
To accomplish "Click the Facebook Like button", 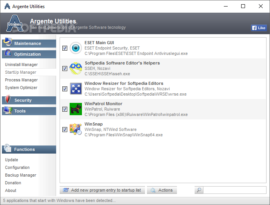I will tap(258, 28).
